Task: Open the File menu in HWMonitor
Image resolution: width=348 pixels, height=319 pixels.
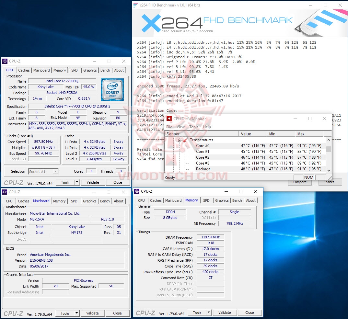Action: 169,127
